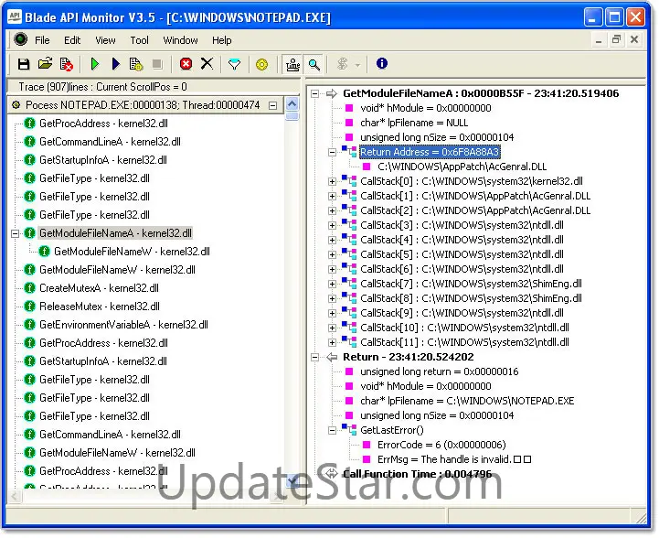Screen dimensions: 659x538
Task: Expand CallStack[0] kernel32.dll node
Action: point(332,182)
